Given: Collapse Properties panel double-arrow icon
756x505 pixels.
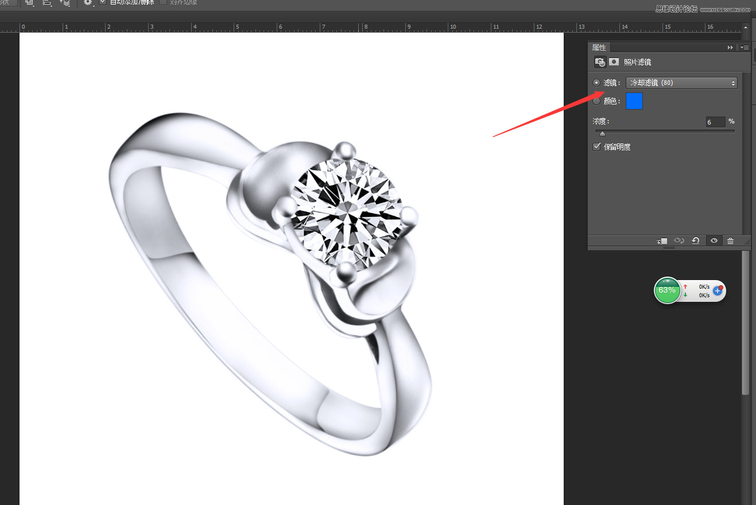Looking at the screenshot, I should pyautogui.click(x=730, y=47).
